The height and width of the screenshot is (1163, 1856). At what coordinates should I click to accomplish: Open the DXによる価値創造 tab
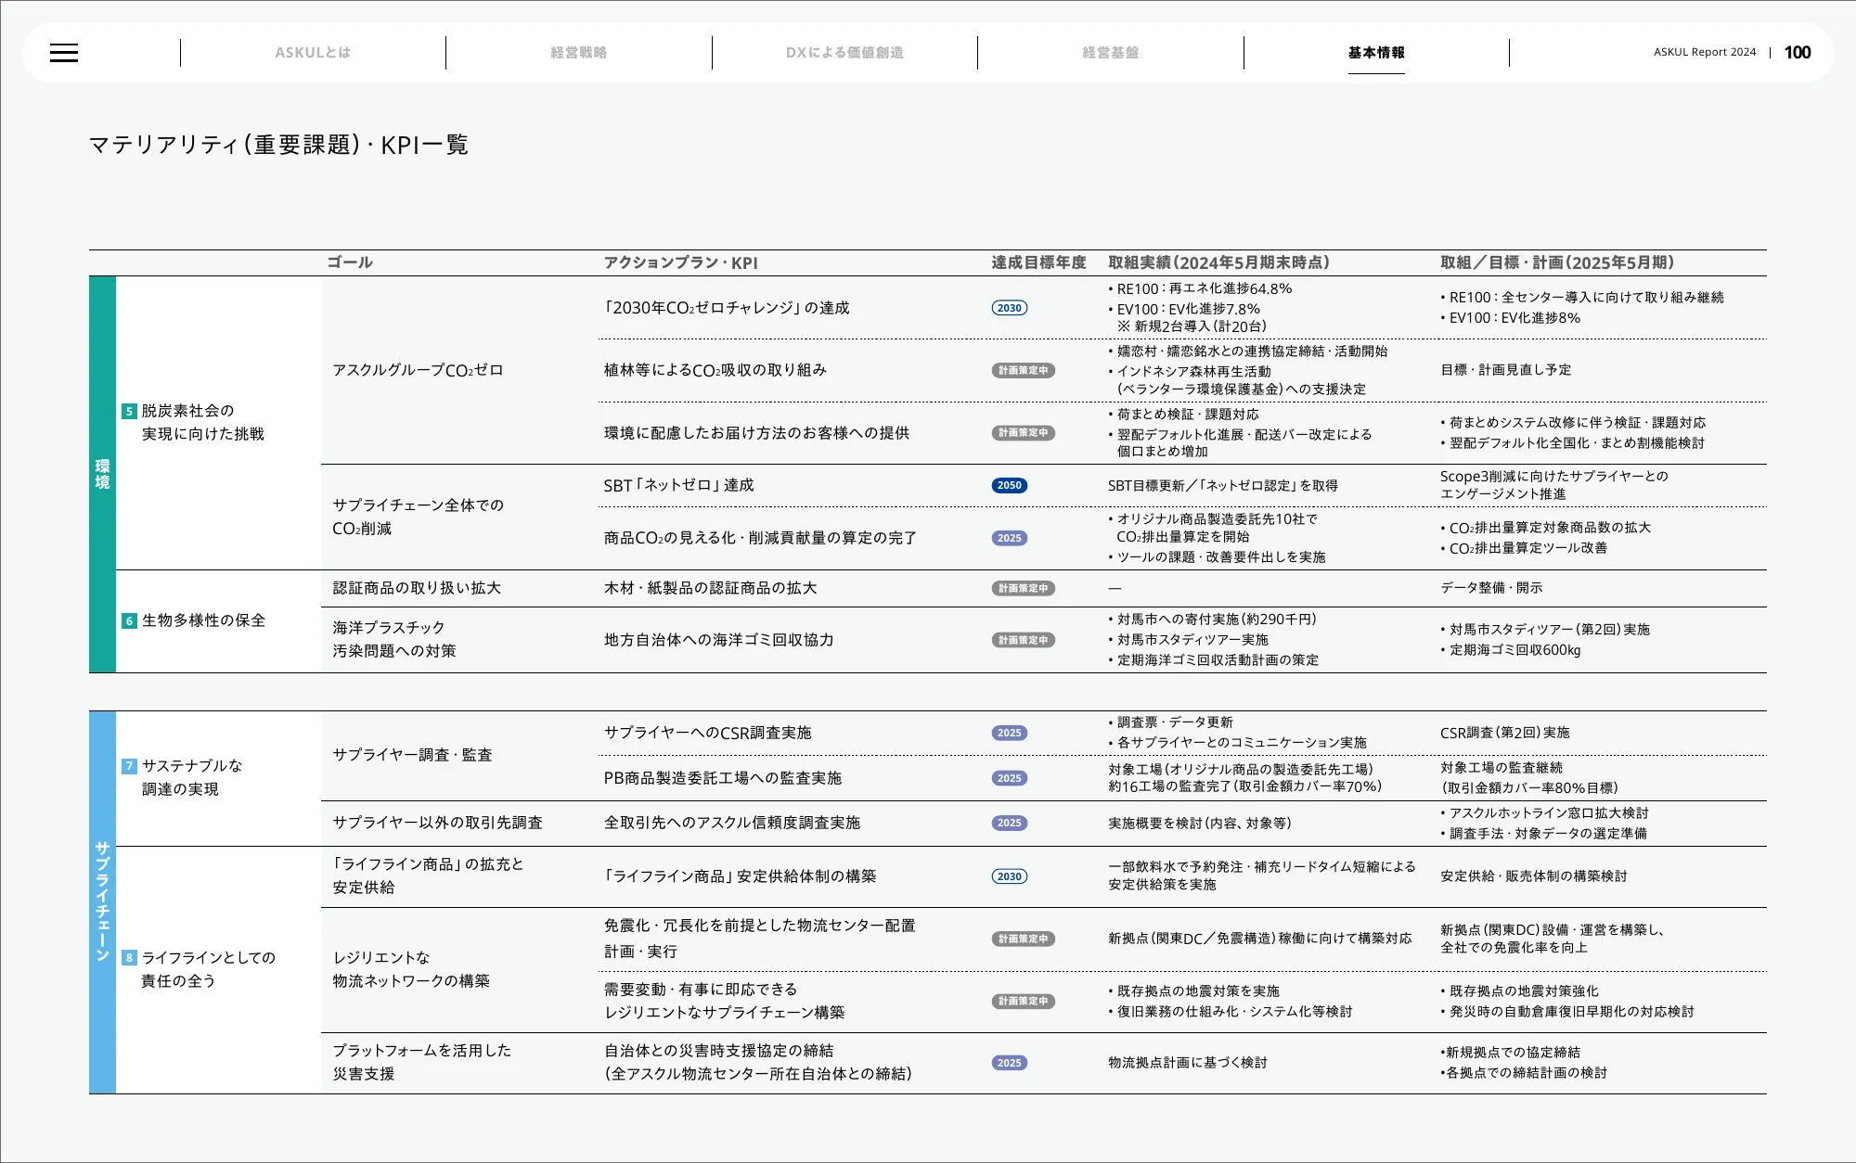(844, 53)
